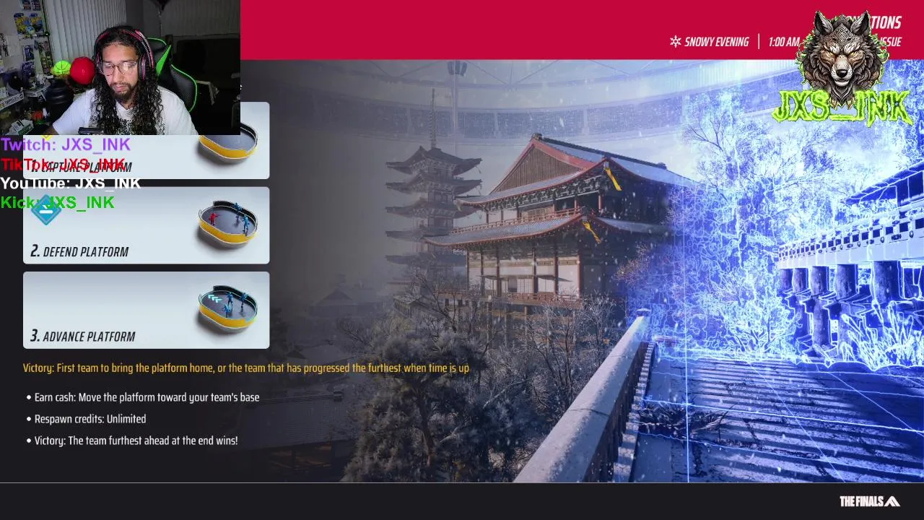This screenshot has width=924, height=520.
Task: Click the 'Kick: JXS_INK' overlay text
Action: click(58, 202)
